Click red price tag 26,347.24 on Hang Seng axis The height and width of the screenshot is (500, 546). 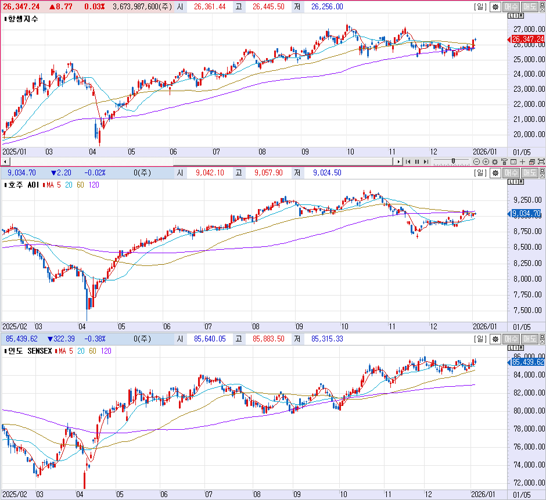pyautogui.click(x=526, y=39)
